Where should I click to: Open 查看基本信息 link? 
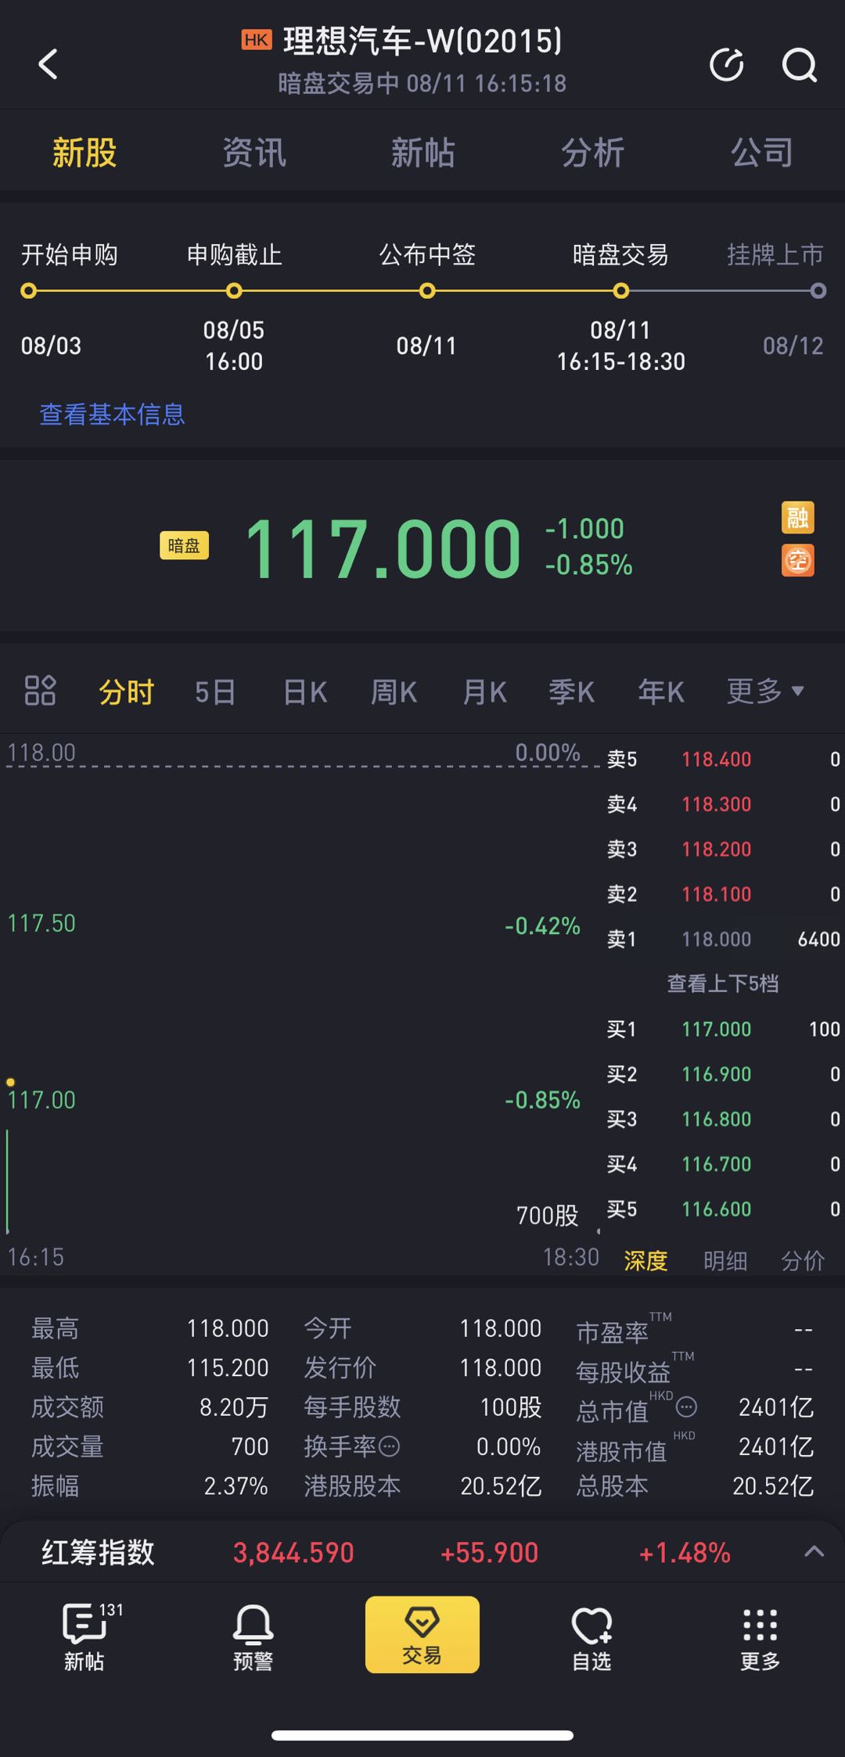(x=112, y=414)
